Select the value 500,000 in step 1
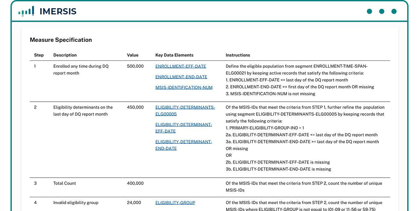Viewport: 419px width, 211px height. point(135,66)
